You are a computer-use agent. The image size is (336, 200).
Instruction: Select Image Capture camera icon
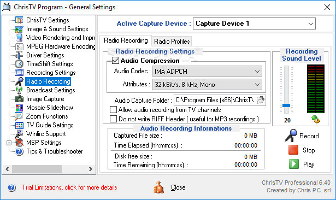coord(19,99)
